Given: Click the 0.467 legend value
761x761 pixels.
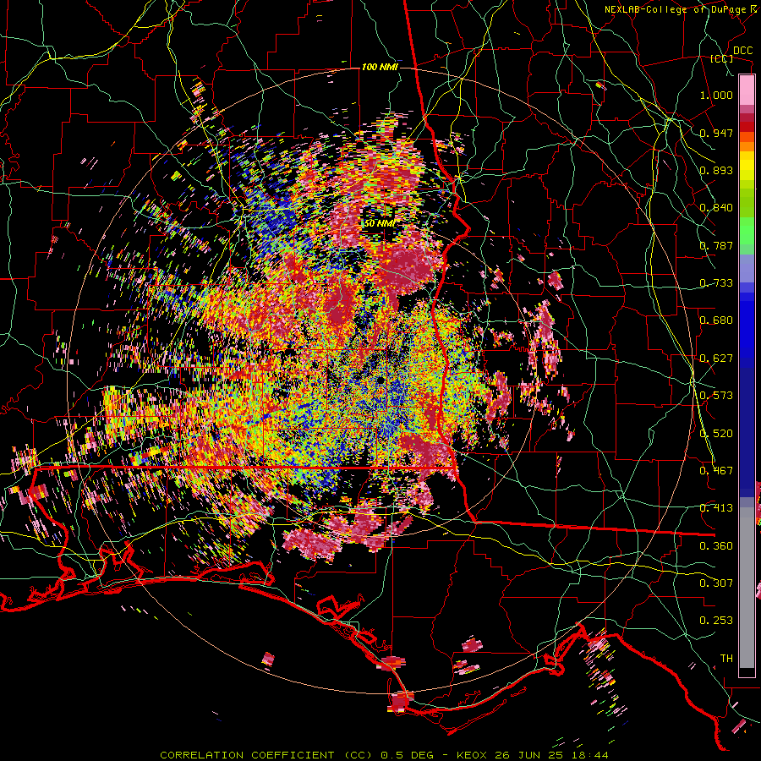Looking at the screenshot, I should (716, 471).
